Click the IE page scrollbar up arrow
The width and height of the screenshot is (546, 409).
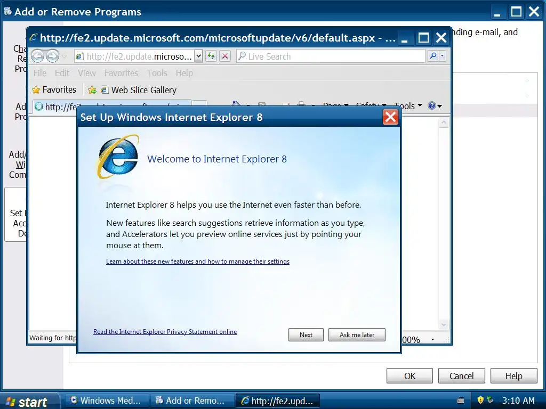[444, 122]
